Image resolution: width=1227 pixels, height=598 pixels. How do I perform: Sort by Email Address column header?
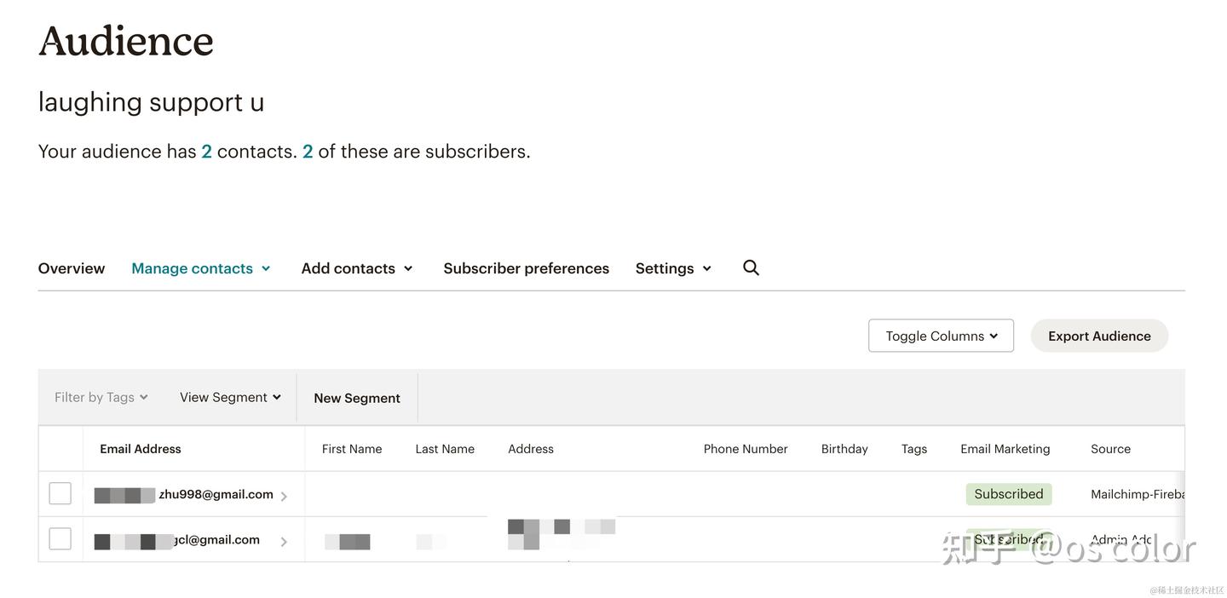(x=141, y=449)
